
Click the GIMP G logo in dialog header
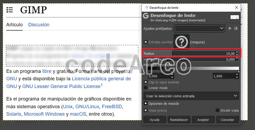coord(146,16)
